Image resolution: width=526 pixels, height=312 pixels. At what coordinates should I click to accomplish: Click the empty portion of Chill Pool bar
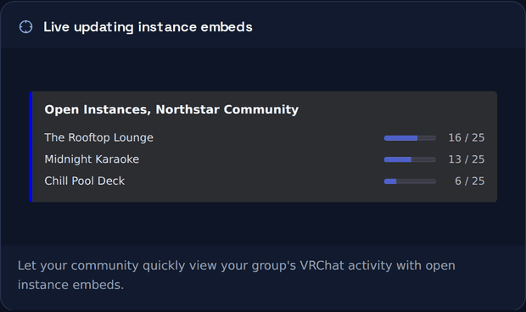click(417, 181)
